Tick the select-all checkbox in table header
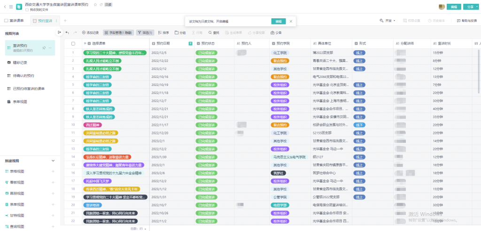 (x=73, y=44)
